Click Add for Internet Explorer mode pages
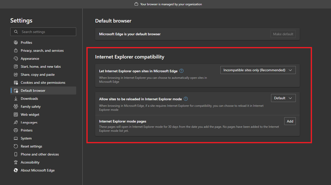Image resolution: width=331 pixels, height=185 pixels. tap(290, 121)
